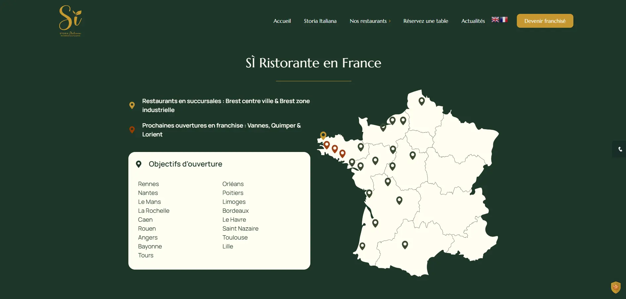Image resolution: width=626 pixels, height=299 pixels.
Task: Select "Lille" in the city list
Action: coord(228,246)
